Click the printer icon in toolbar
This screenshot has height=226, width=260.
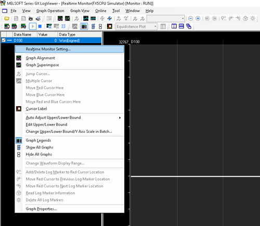[x=38, y=18]
